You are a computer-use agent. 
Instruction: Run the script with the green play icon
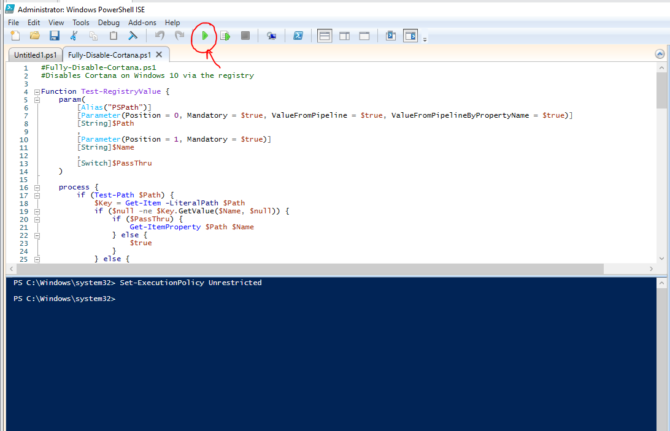click(205, 36)
